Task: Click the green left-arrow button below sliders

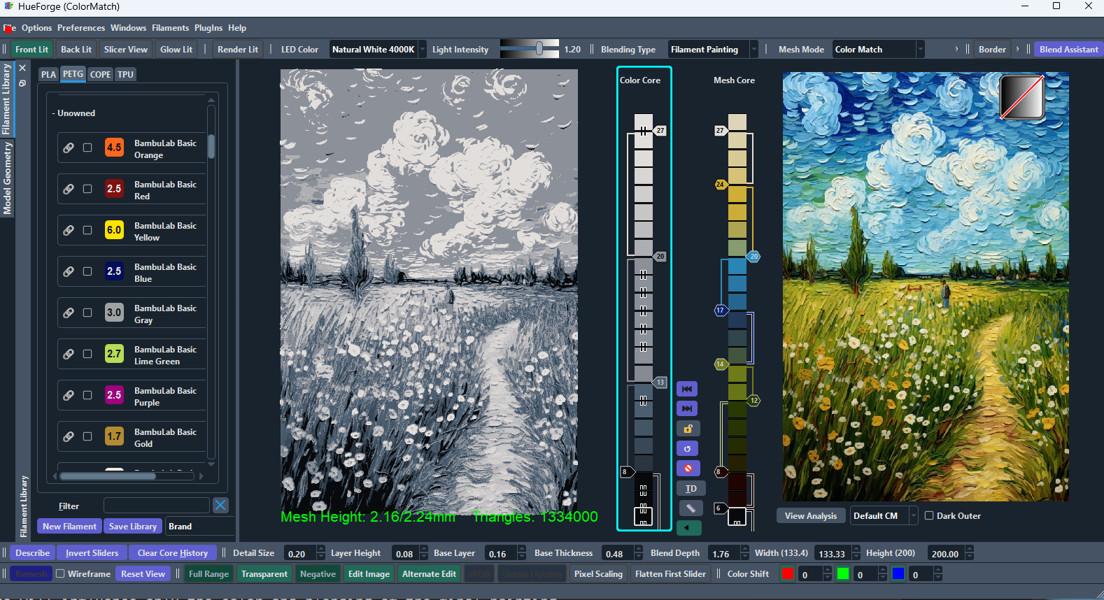Action: [688, 528]
